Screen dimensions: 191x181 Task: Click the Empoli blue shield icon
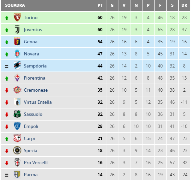click(17, 126)
